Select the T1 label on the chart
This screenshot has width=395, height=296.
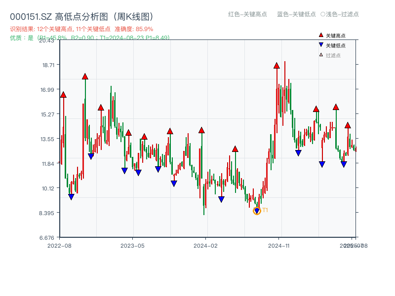(x=266, y=210)
